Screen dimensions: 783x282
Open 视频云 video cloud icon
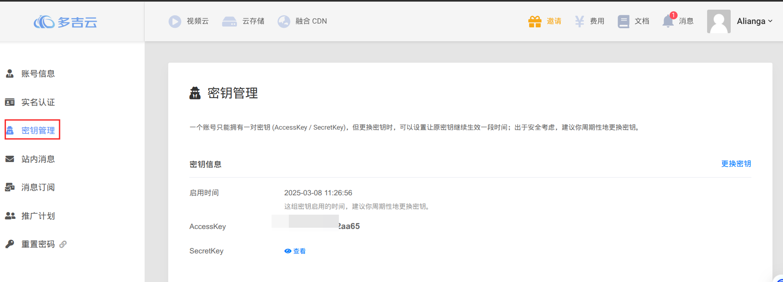(x=175, y=21)
